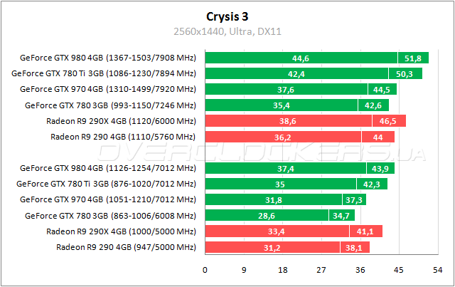455x287 pixels.
Task: Click the 2560x1440, Ultra, DX11 subtitle
Action: (x=227, y=31)
